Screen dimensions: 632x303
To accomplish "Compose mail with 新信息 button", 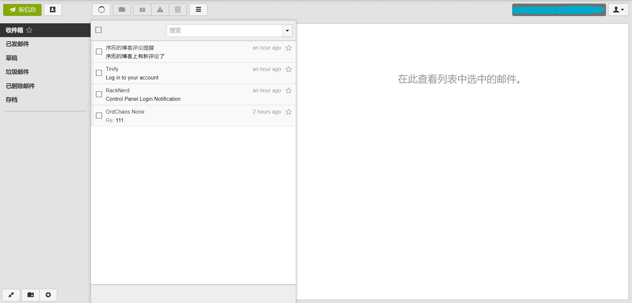I will tap(22, 10).
